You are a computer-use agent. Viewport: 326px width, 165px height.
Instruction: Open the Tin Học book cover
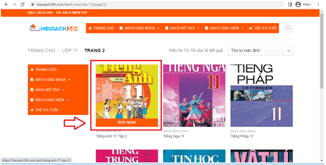[194, 156]
